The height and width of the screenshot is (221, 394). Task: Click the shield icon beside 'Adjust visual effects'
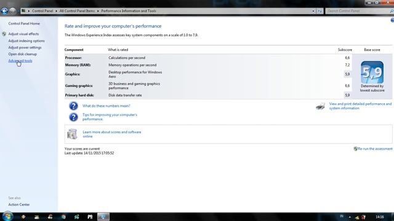(4, 34)
